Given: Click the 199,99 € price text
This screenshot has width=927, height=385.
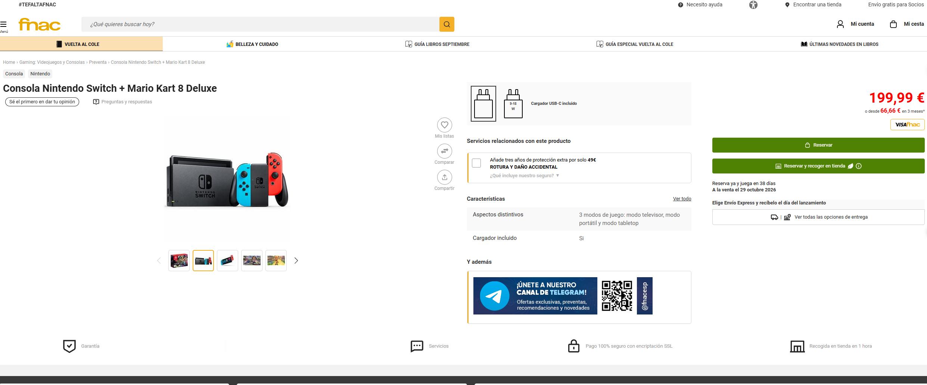Looking at the screenshot, I should click(x=897, y=98).
